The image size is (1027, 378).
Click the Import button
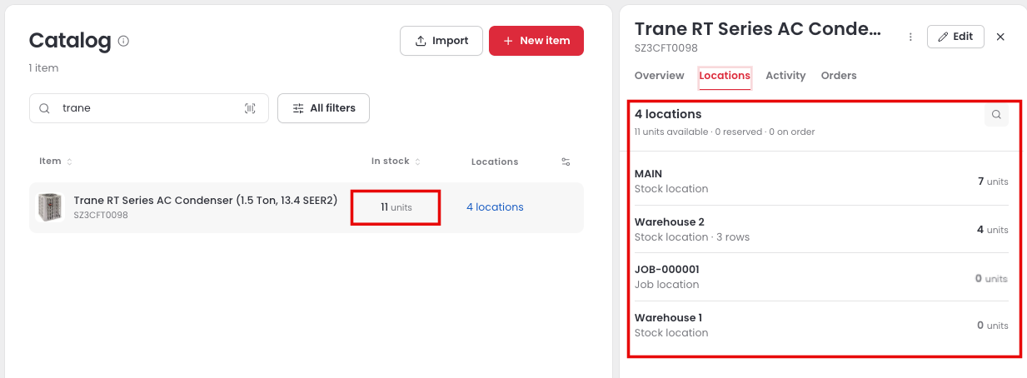tap(441, 41)
